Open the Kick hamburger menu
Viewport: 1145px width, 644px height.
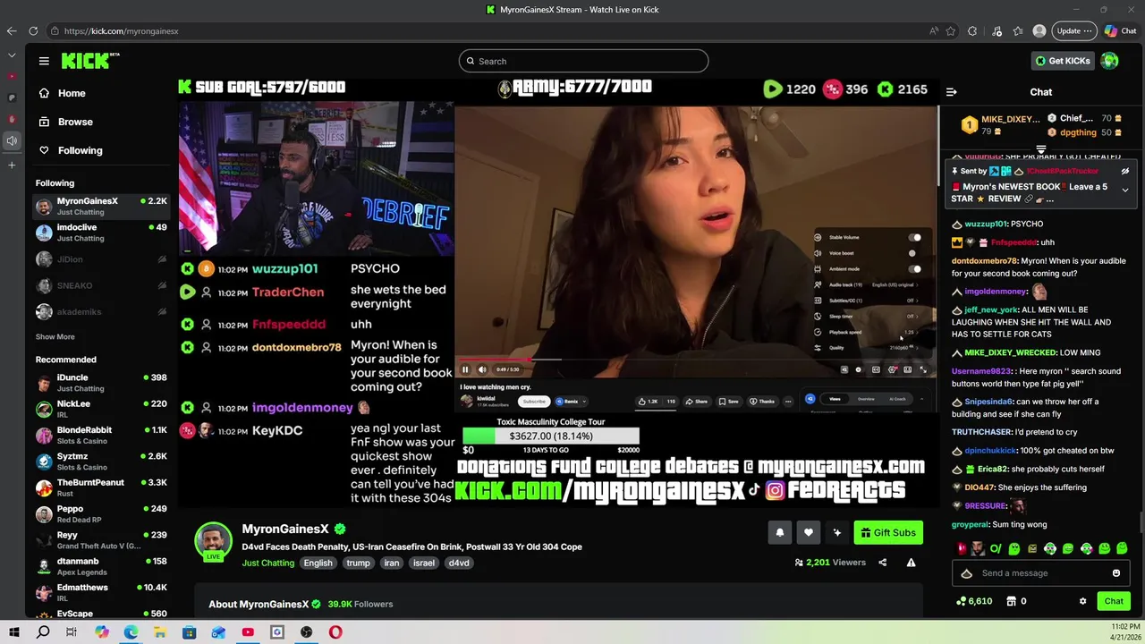[44, 61]
